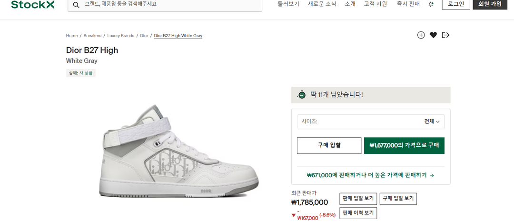Open 판매 이력 보기
The height and width of the screenshot is (222, 514).
pos(358,213)
